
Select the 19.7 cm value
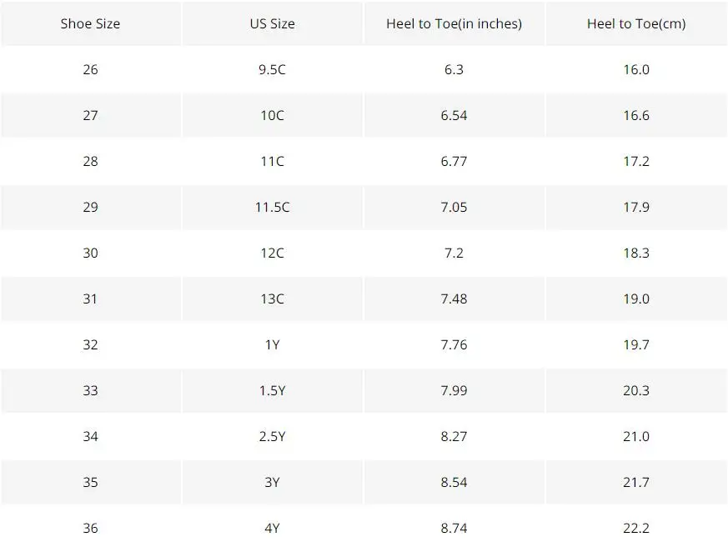[x=636, y=345]
